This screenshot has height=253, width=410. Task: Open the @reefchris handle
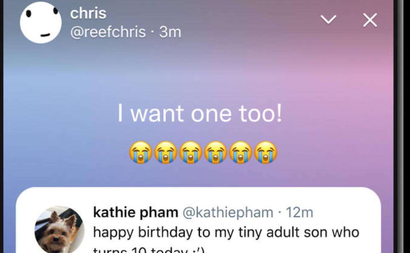click(108, 32)
